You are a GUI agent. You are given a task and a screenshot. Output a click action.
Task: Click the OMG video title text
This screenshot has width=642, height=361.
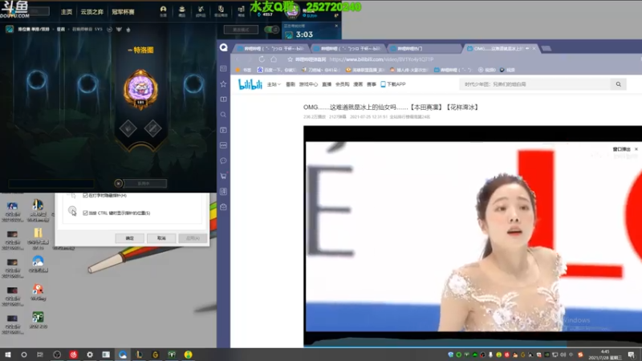point(391,107)
